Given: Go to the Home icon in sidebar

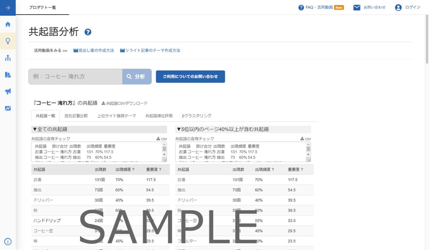Looking at the screenshot, I should point(8,24).
